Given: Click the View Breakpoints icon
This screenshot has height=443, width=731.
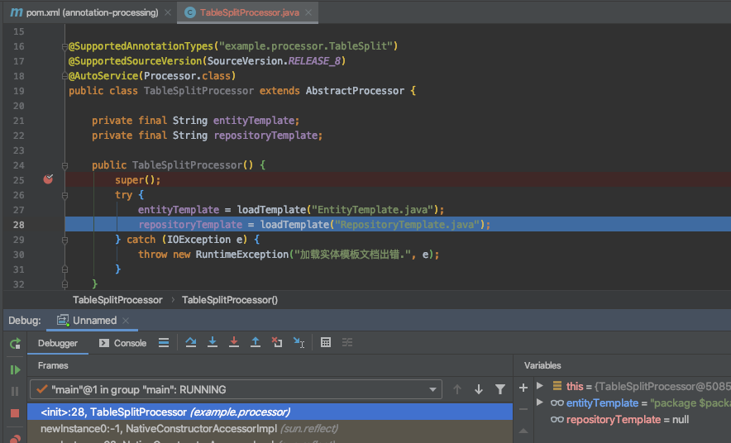Looking at the screenshot, I should click(15, 439).
